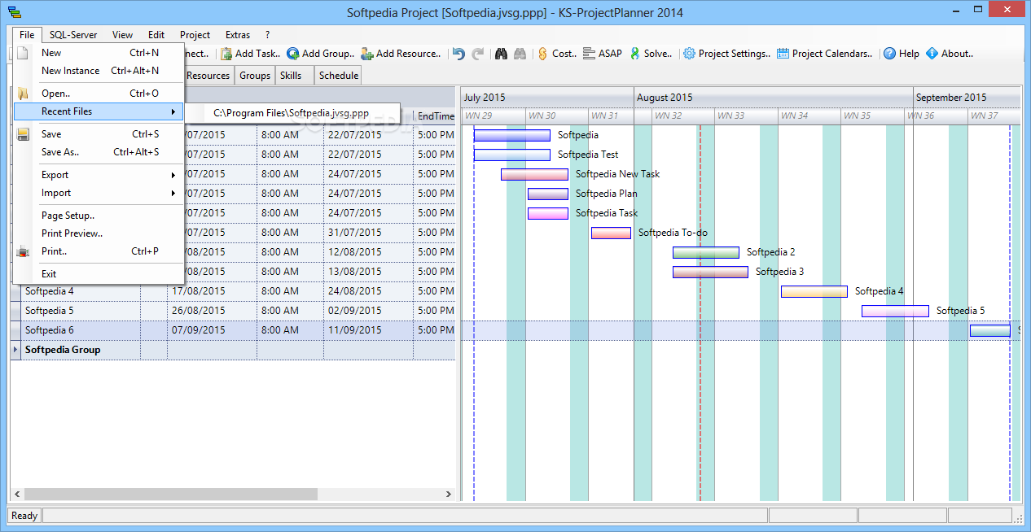Switch to the Resources tab

point(208,76)
